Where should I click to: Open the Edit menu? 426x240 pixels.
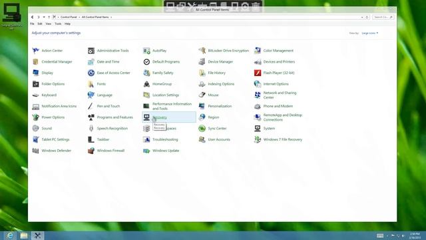[x=40, y=24]
